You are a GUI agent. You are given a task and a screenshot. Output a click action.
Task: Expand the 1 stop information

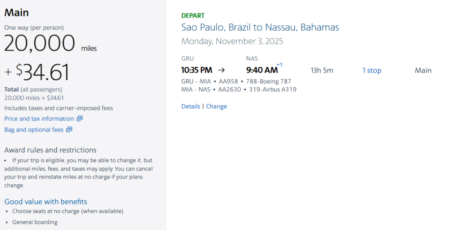point(372,70)
